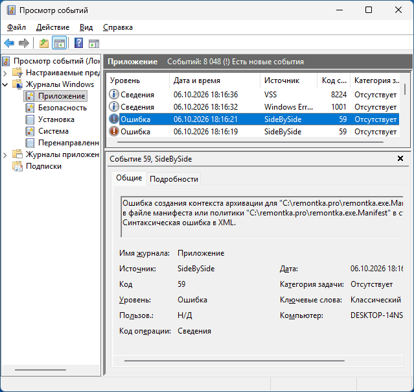The image size is (414, 392).
Task: Click the DESKTOP-14NS computer name value
Action: (376, 315)
